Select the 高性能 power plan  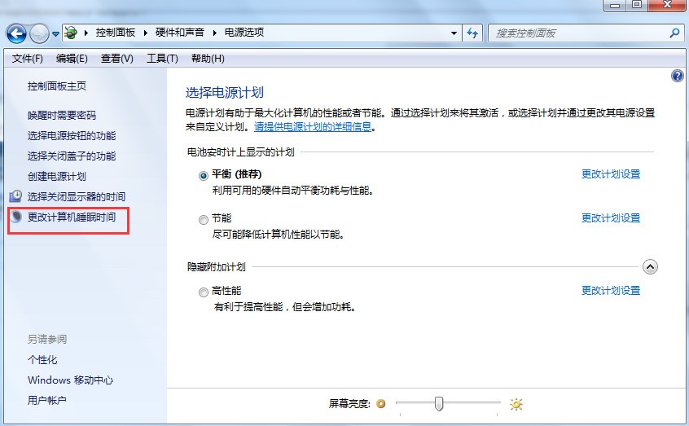click(203, 292)
